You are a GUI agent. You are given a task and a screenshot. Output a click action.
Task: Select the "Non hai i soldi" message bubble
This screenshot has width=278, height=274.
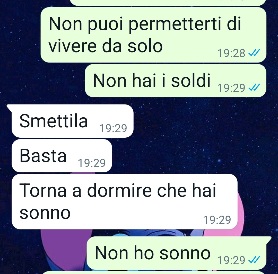(176, 81)
